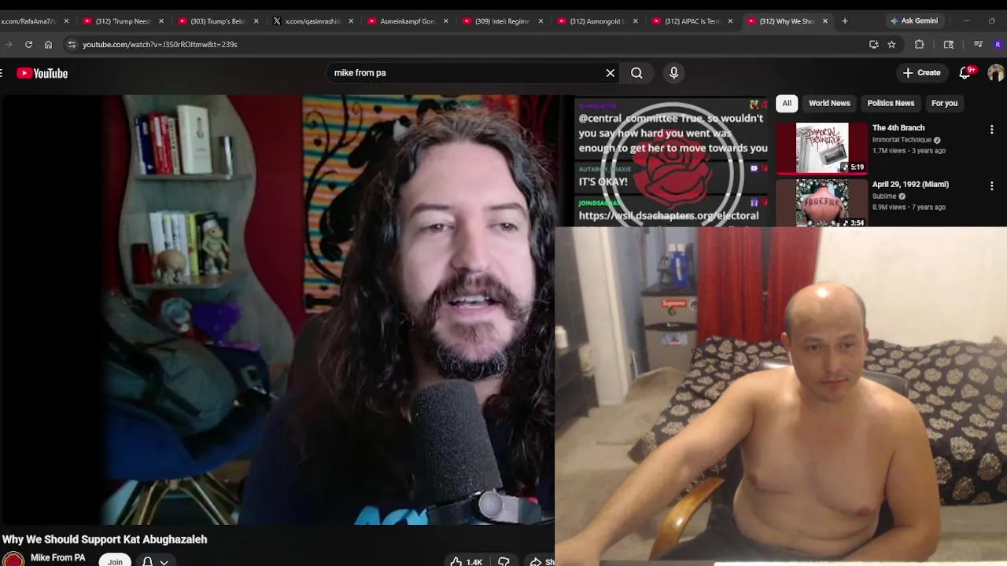Viewport: 1007px width, 566px height.
Task: Open YouTube notifications bell
Action: [965, 73]
